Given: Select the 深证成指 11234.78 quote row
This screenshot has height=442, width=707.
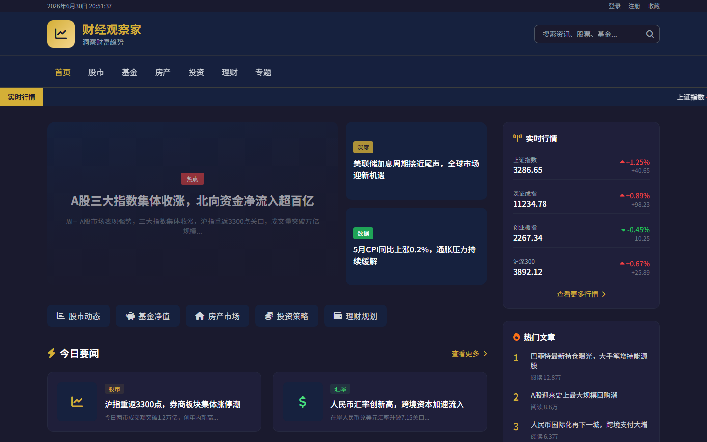Looking at the screenshot, I should (581, 199).
